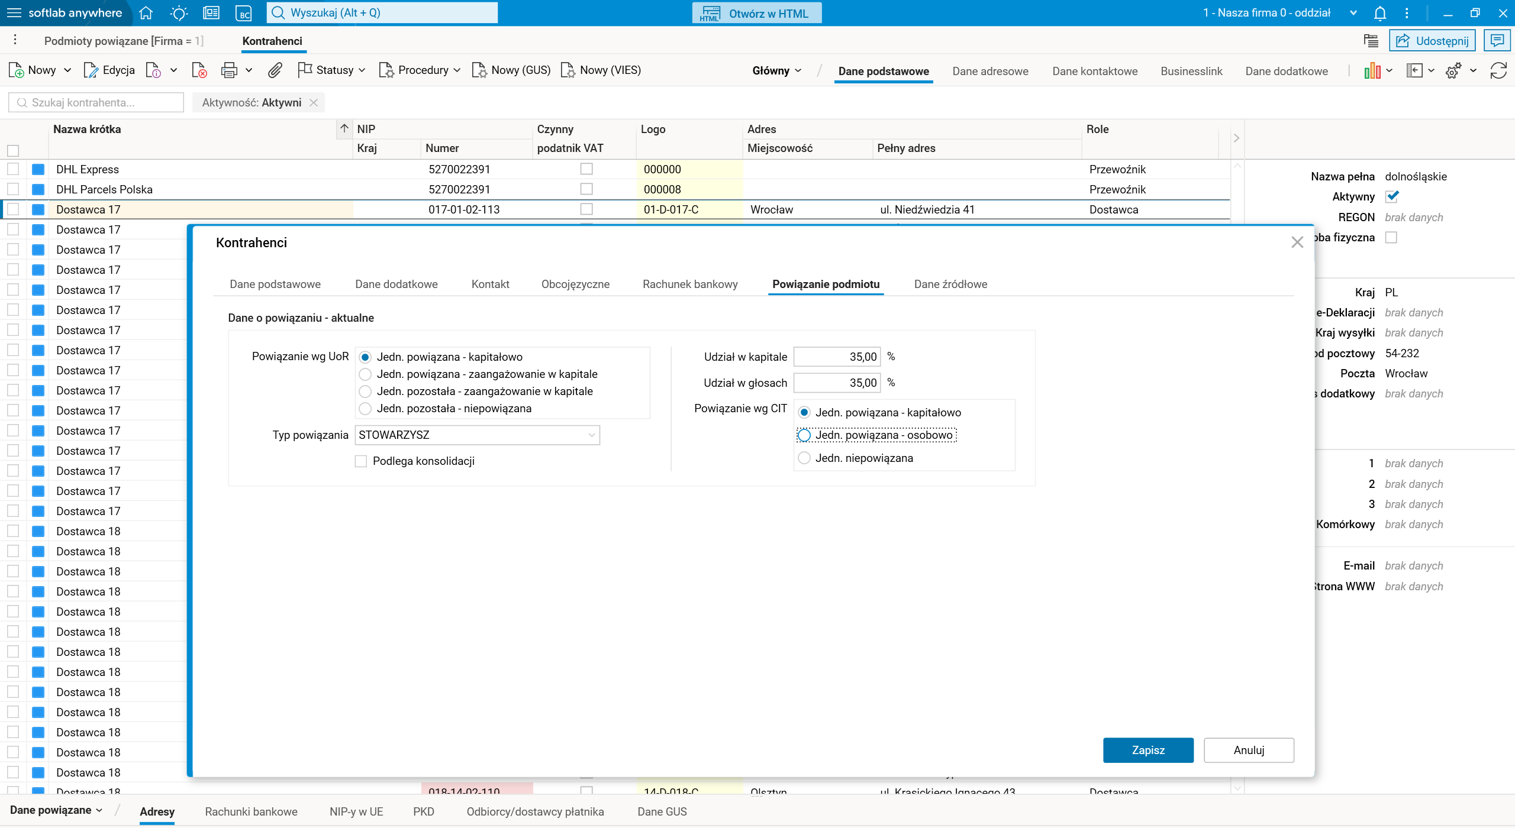Open the hamburger menu next to softlab anywhere
The height and width of the screenshot is (828, 1515).
pos(13,13)
